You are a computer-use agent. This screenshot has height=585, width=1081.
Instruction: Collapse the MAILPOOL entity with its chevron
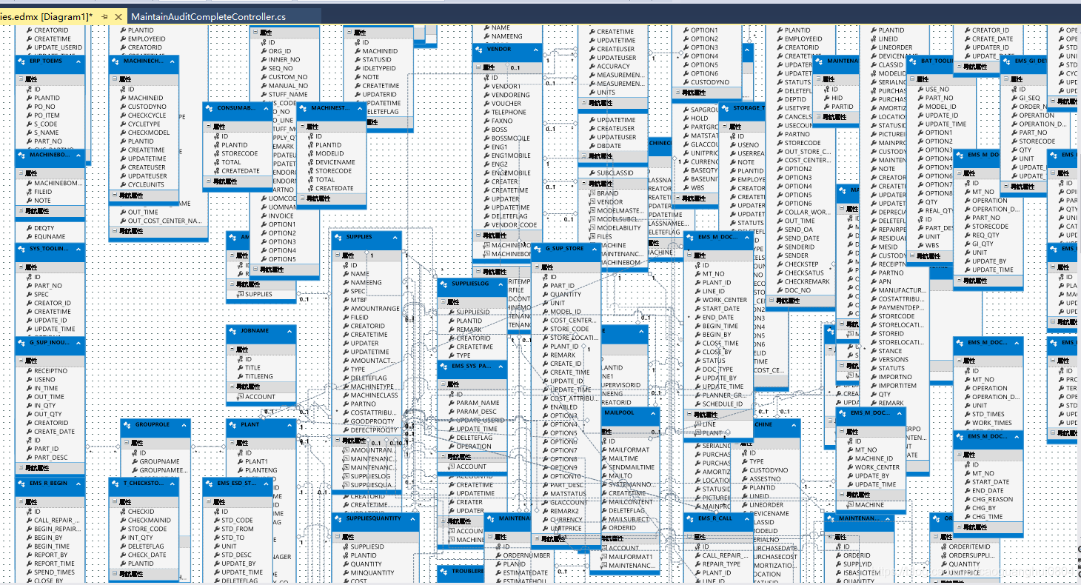point(653,412)
